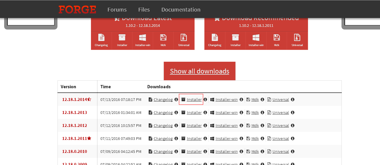Go to the Documentation page
380x165 pixels.
181,9
